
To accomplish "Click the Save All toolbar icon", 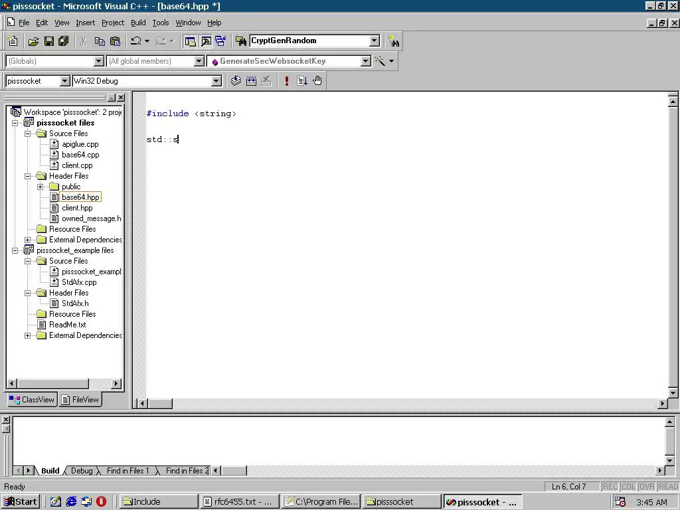I will coord(63,41).
